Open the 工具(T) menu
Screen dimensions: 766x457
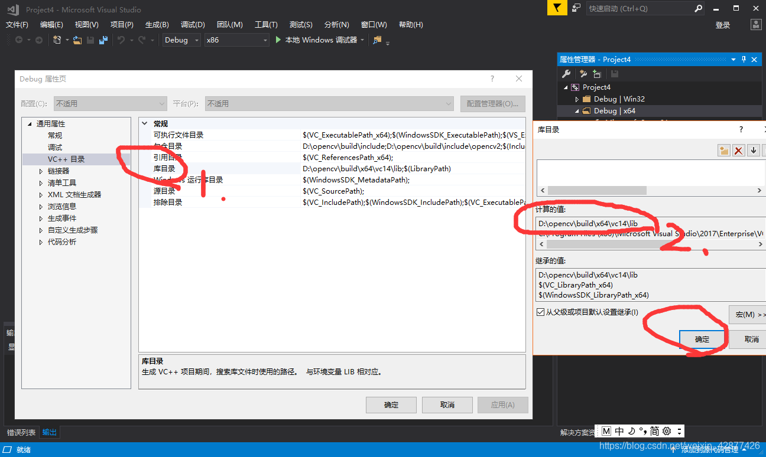coord(266,25)
